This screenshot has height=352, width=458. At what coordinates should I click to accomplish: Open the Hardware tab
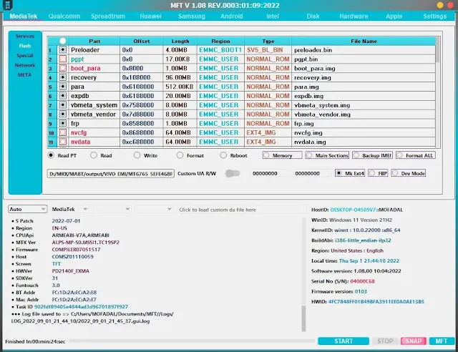coord(354,16)
